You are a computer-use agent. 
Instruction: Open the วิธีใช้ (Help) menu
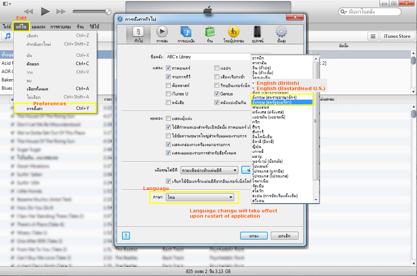94,27
